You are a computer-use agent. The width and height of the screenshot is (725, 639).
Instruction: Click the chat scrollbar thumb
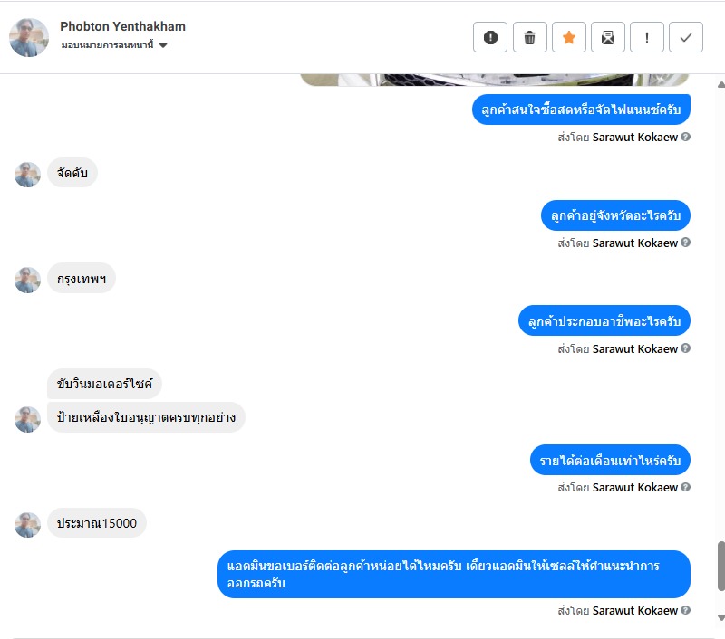pyautogui.click(x=720, y=566)
